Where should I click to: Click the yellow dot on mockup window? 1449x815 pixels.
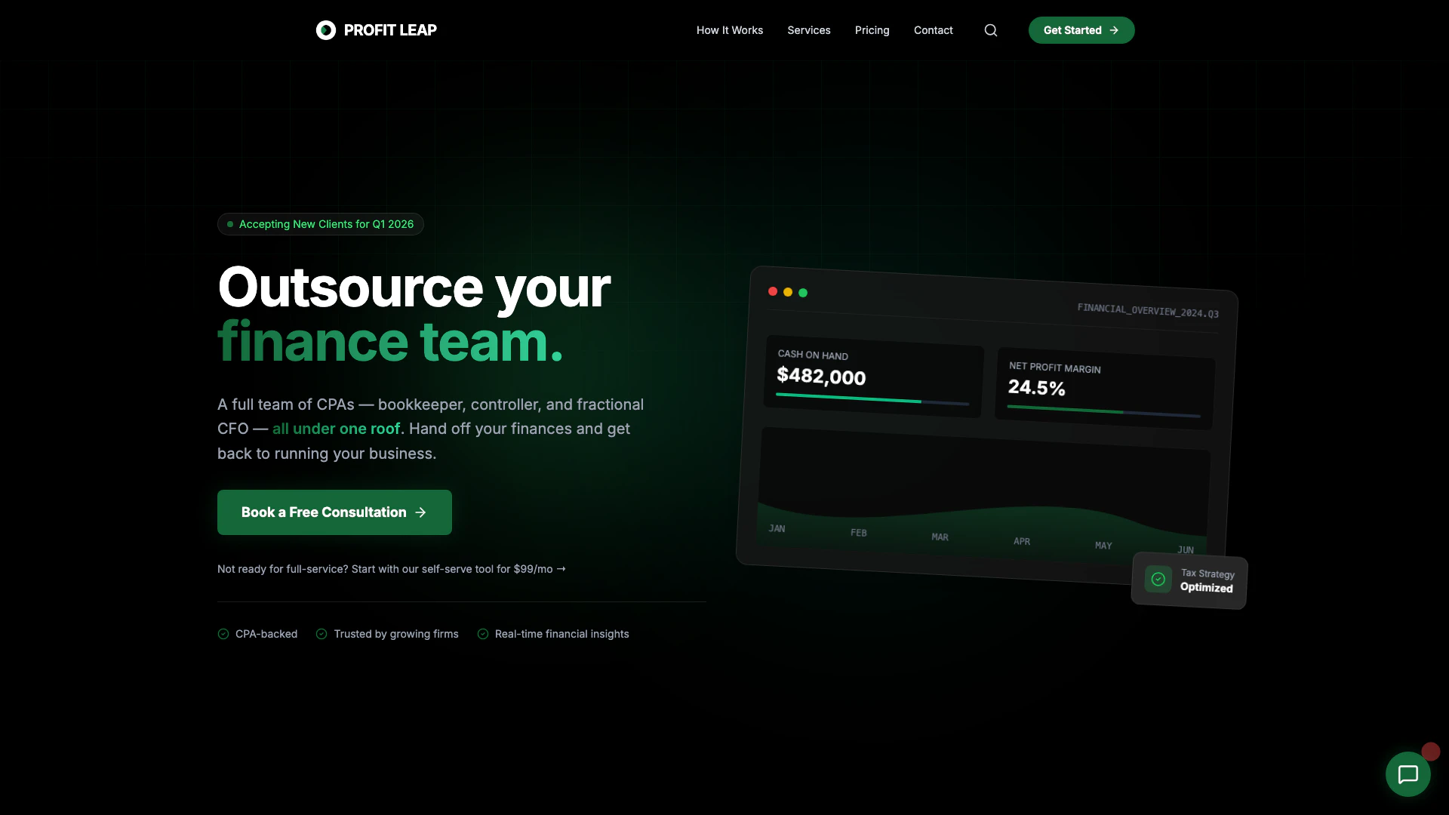(788, 292)
